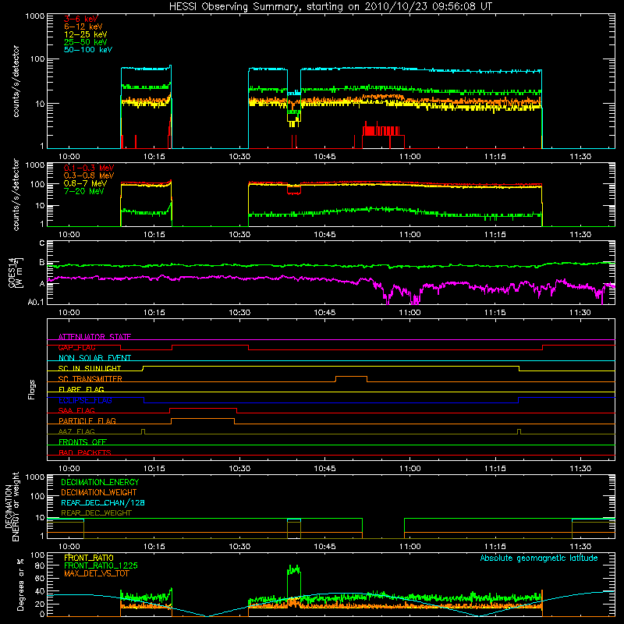Select the NON_SOLAR_EVENT flag label
This screenshot has height=624, width=624.
tap(94, 358)
